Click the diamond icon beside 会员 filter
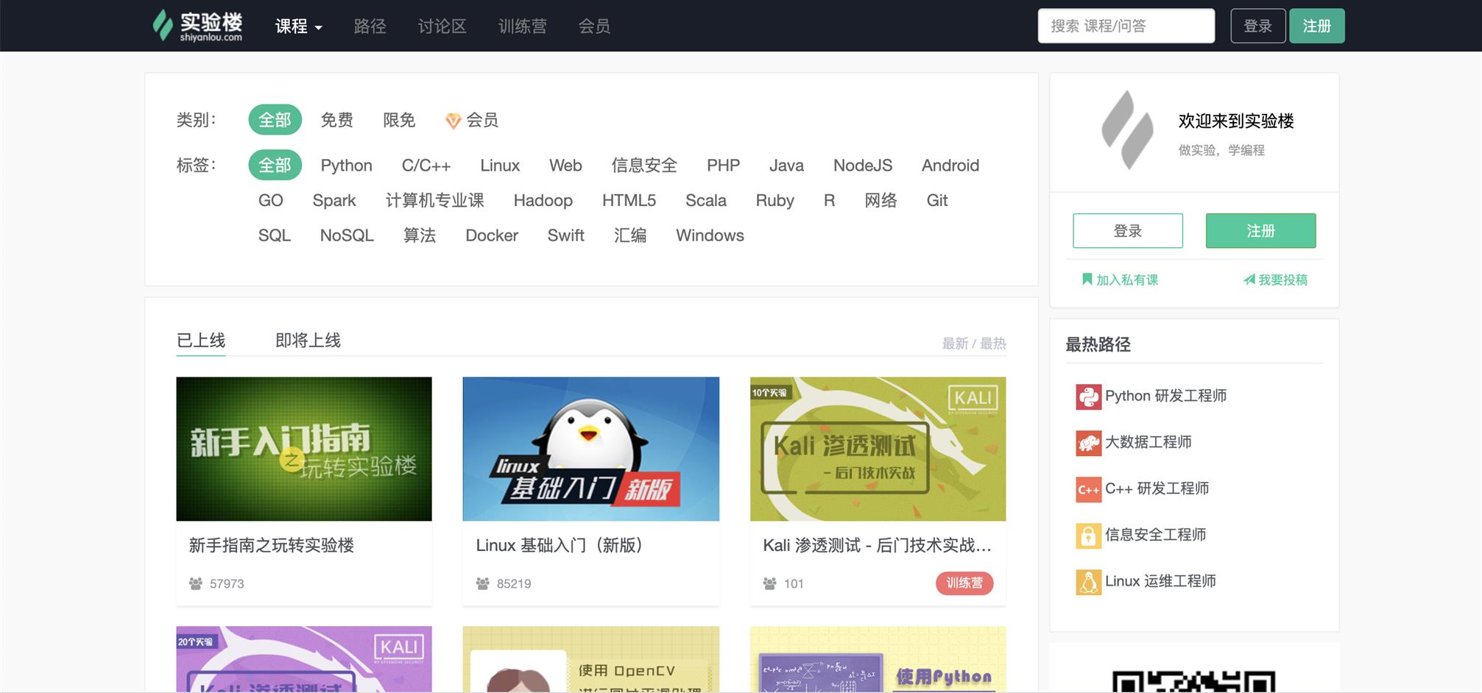This screenshot has height=693, width=1482. click(453, 121)
